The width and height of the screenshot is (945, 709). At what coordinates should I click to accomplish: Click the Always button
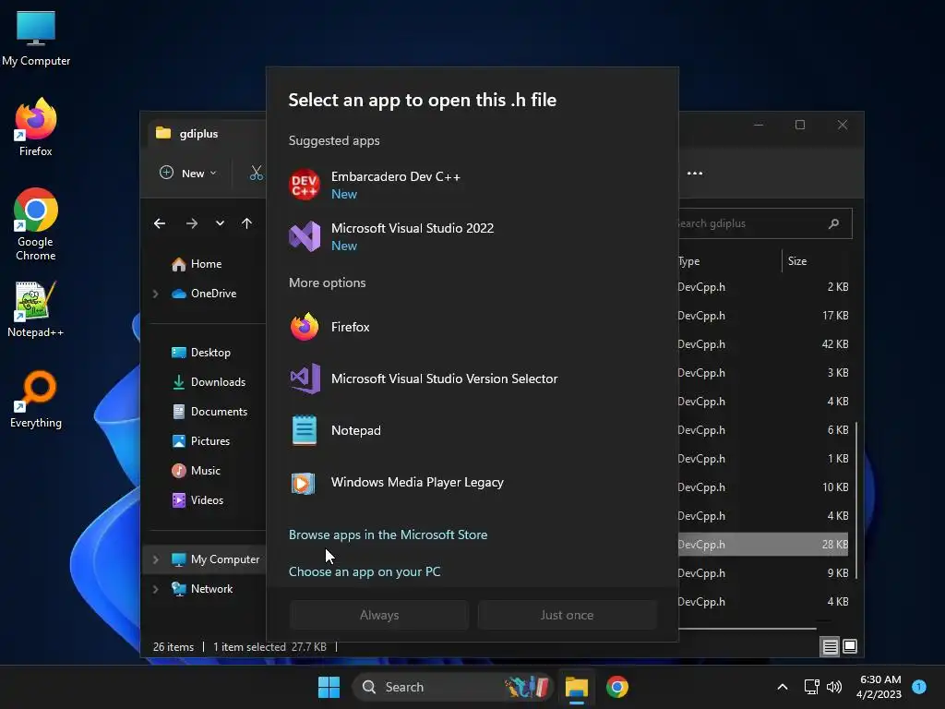click(x=379, y=615)
